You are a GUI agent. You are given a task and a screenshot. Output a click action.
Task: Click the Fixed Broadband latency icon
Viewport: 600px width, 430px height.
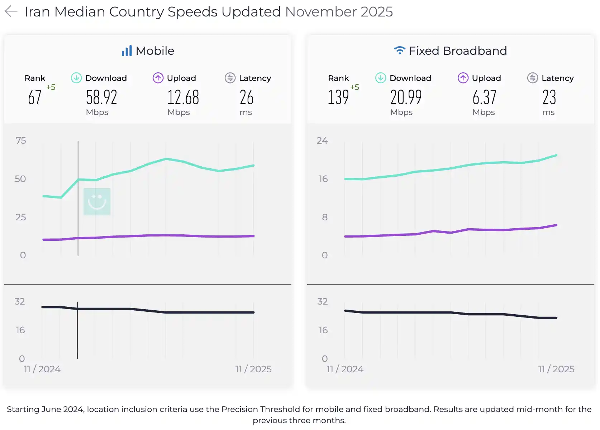point(533,78)
